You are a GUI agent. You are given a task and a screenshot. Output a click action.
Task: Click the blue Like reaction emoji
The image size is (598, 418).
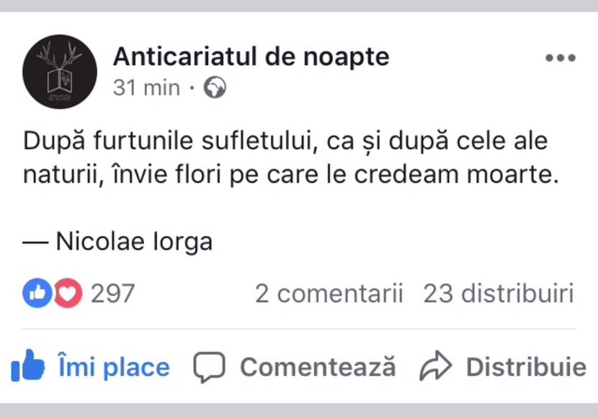37,294
